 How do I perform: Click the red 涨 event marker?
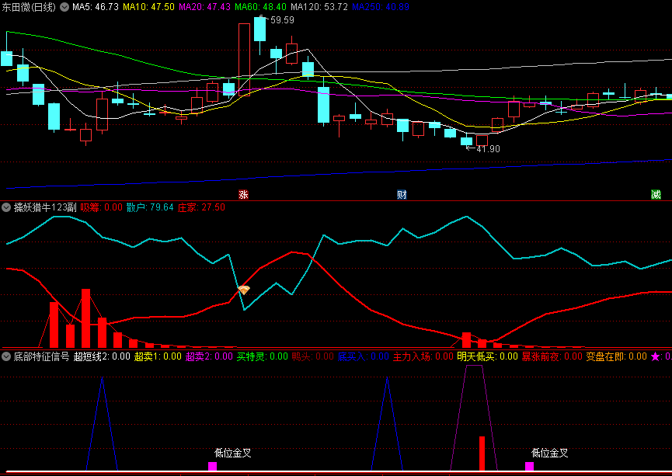[x=243, y=194]
